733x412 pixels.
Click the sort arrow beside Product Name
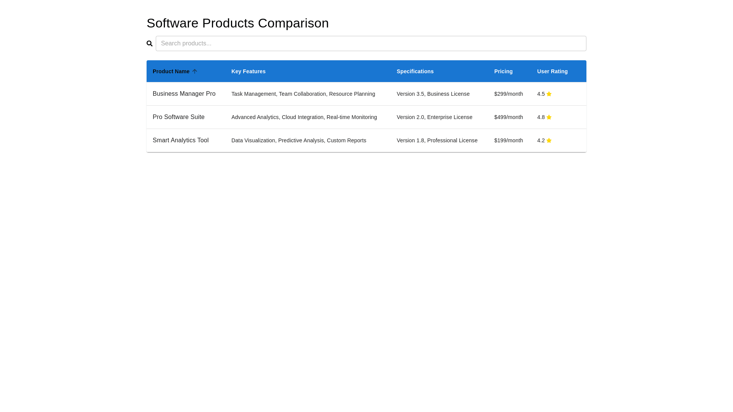tap(195, 71)
